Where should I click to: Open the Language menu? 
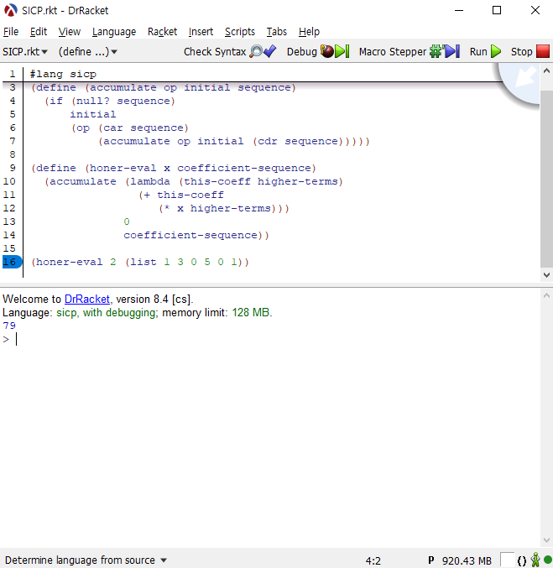113,32
